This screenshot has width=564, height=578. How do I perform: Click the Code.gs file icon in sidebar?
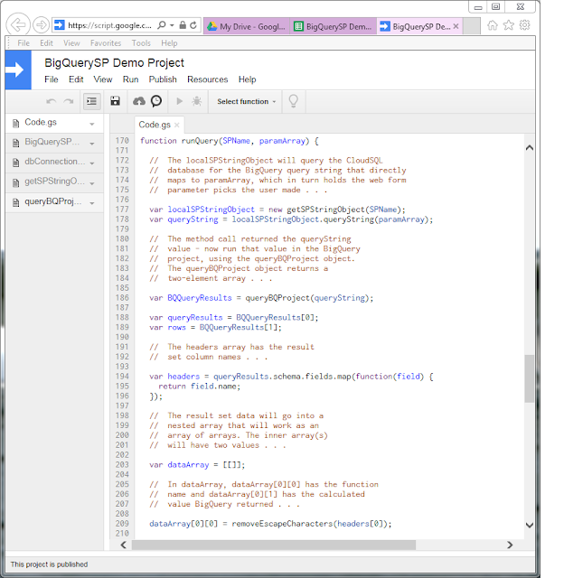pyautogui.click(x=16, y=123)
